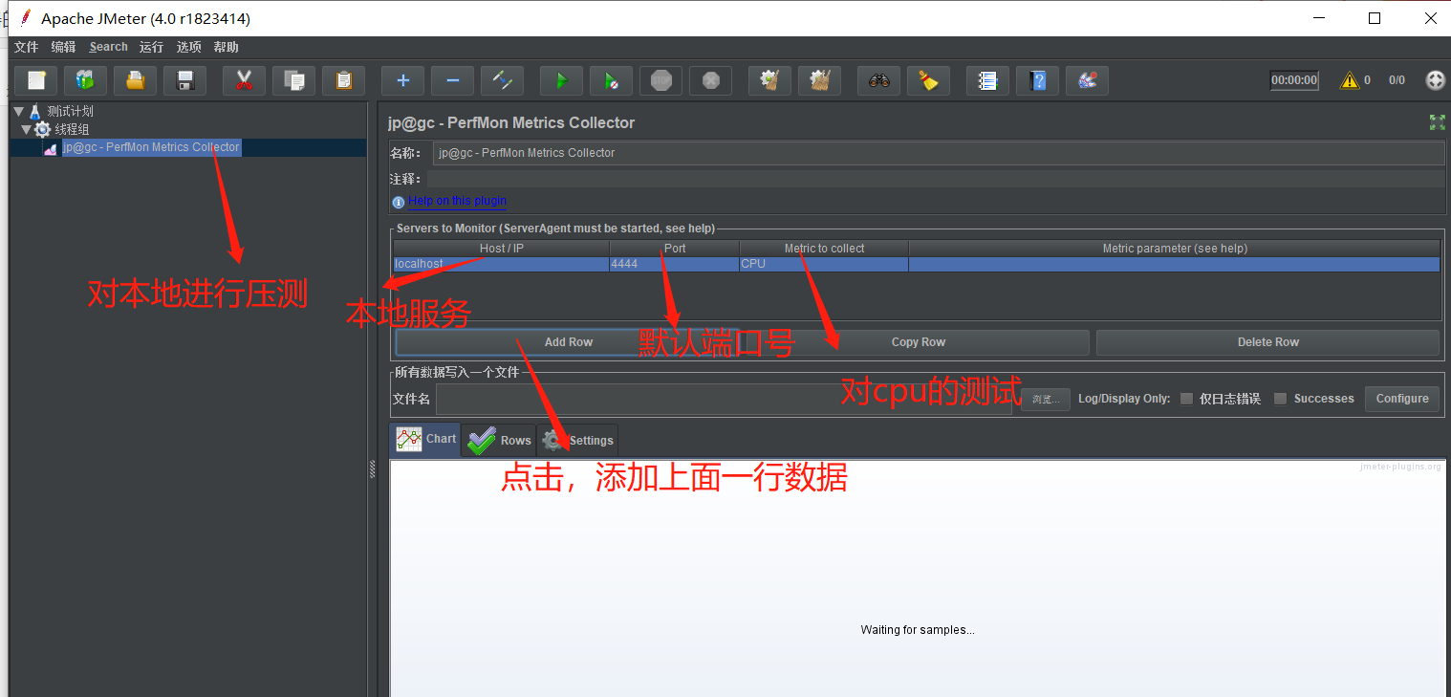Image resolution: width=1451 pixels, height=697 pixels.
Task: Click the green maximize panel icon
Action: 1437,122
